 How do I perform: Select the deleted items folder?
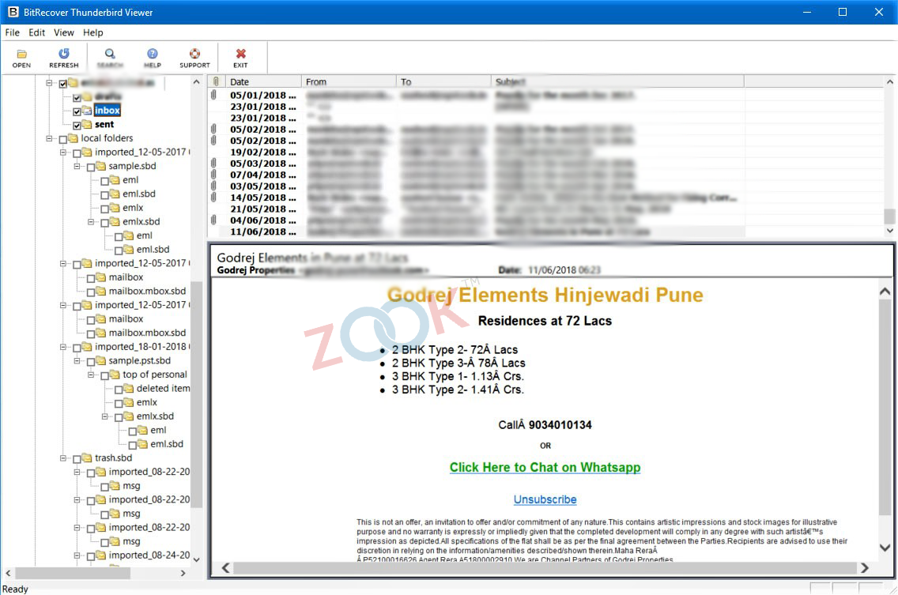tap(163, 388)
